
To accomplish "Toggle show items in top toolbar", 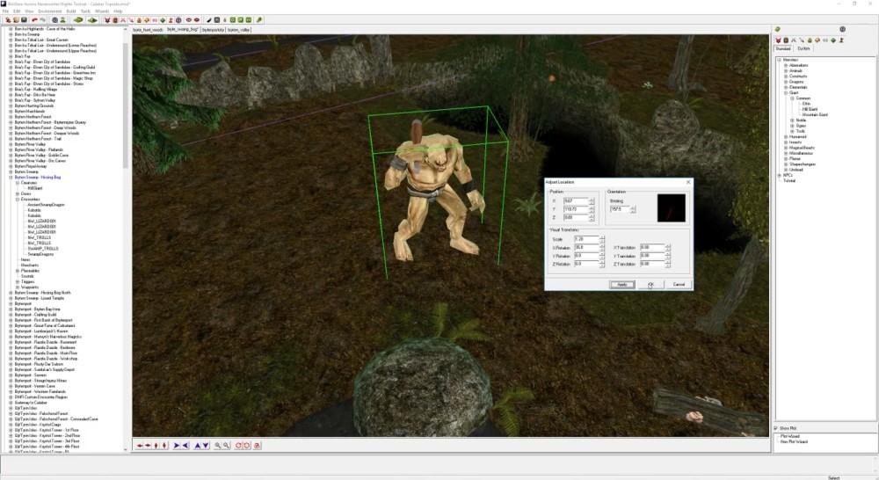I will pyautogui.click(x=131, y=20).
